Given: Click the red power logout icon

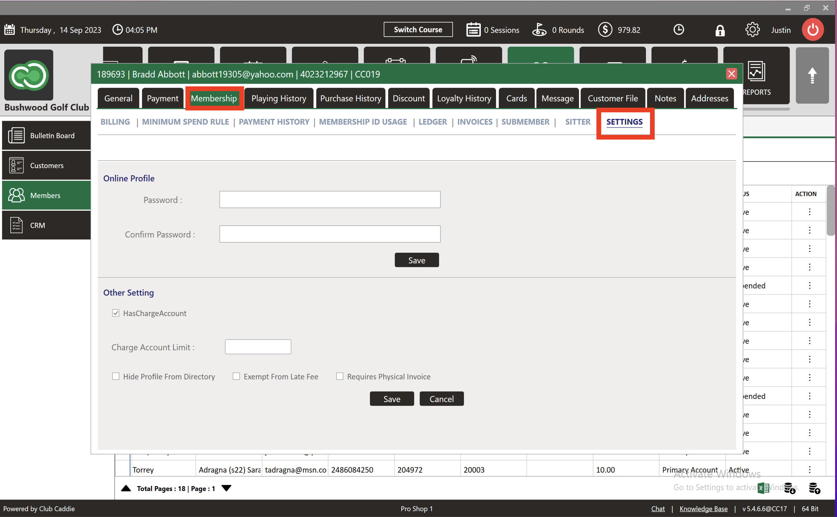Looking at the screenshot, I should (x=813, y=30).
